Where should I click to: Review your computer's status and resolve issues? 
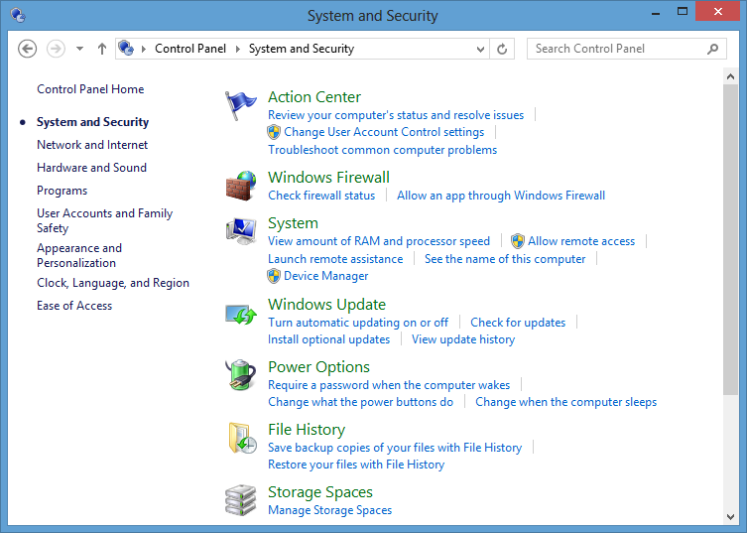point(396,115)
